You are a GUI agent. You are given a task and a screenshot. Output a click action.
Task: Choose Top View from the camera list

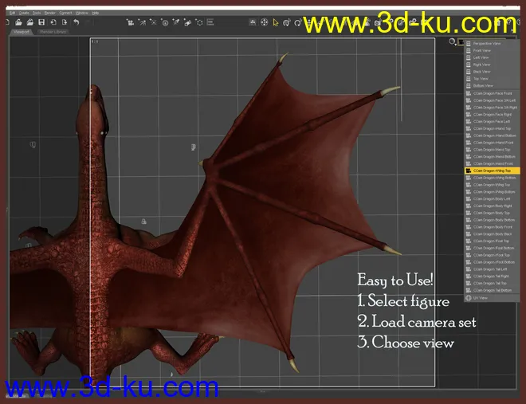click(x=482, y=78)
